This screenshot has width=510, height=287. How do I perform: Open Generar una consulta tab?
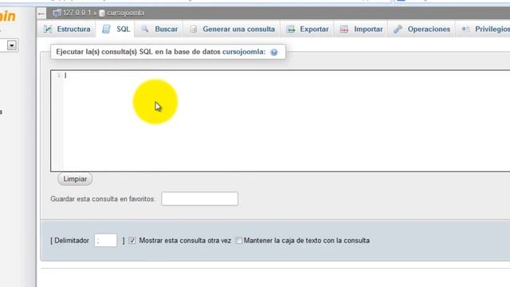(x=232, y=29)
